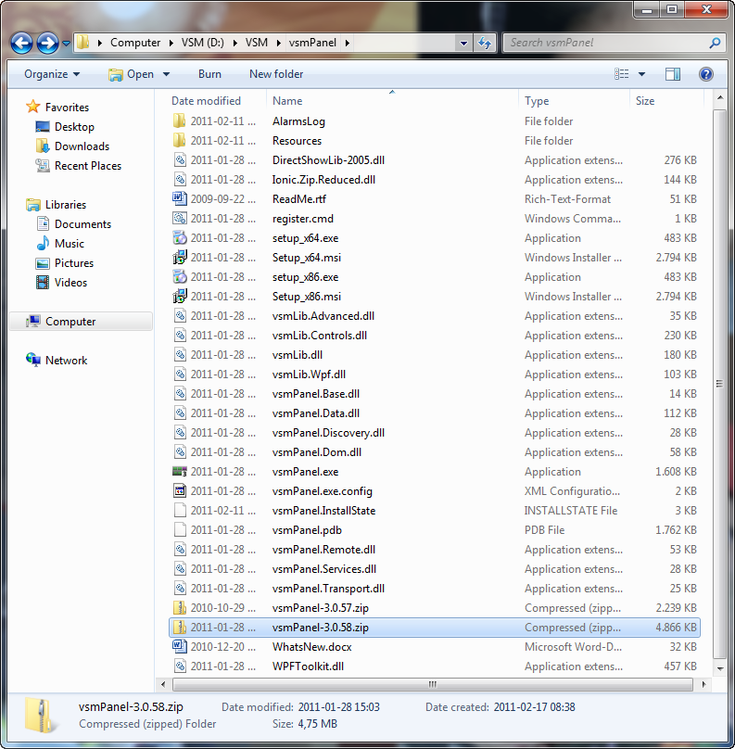This screenshot has height=749, width=735.
Task: Expand the view options dropdown arrow
Action: point(641,74)
